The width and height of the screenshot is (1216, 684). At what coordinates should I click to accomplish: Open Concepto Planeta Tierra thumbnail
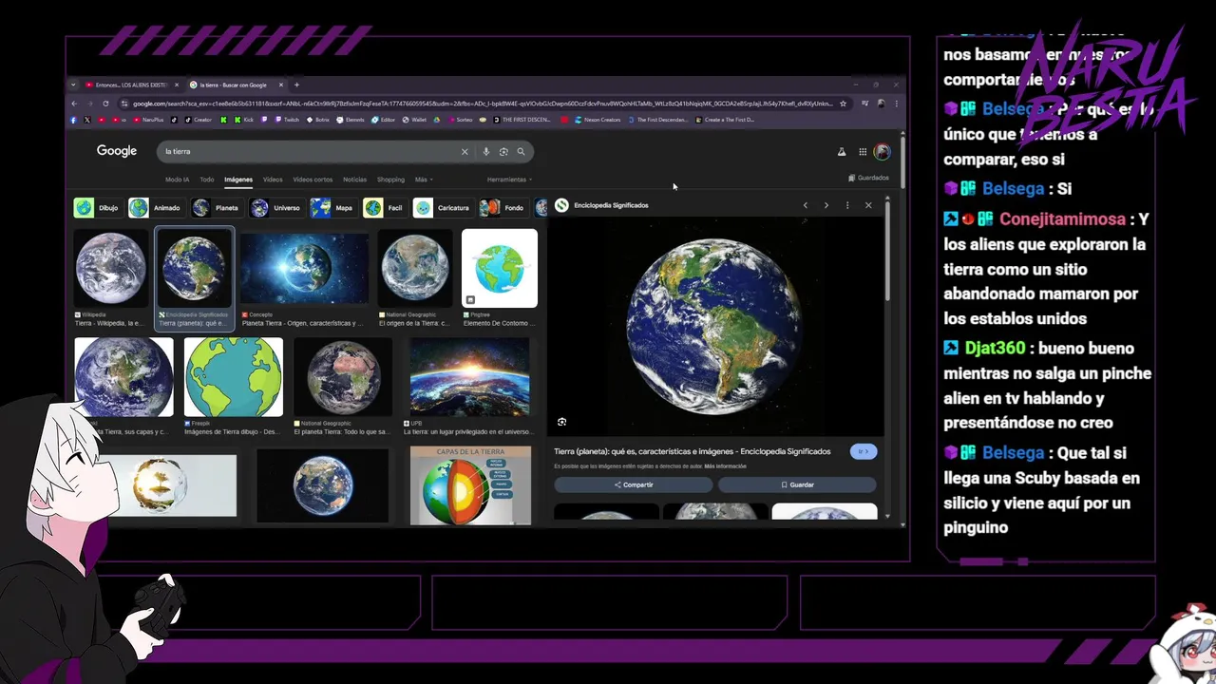coord(304,269)
